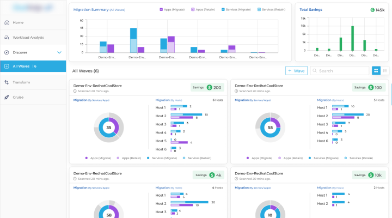Click the Home icon in the sidebar
The width and height of the screenshot is (392, 218).
[x=7, y=22]
